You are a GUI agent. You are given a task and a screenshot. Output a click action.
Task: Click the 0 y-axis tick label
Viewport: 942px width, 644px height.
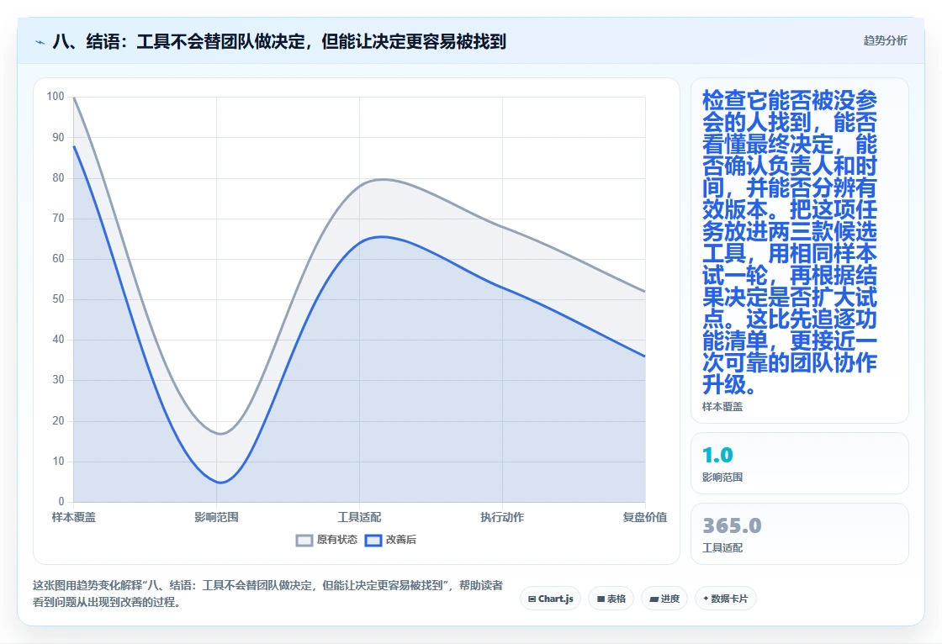tap(61, 502)
